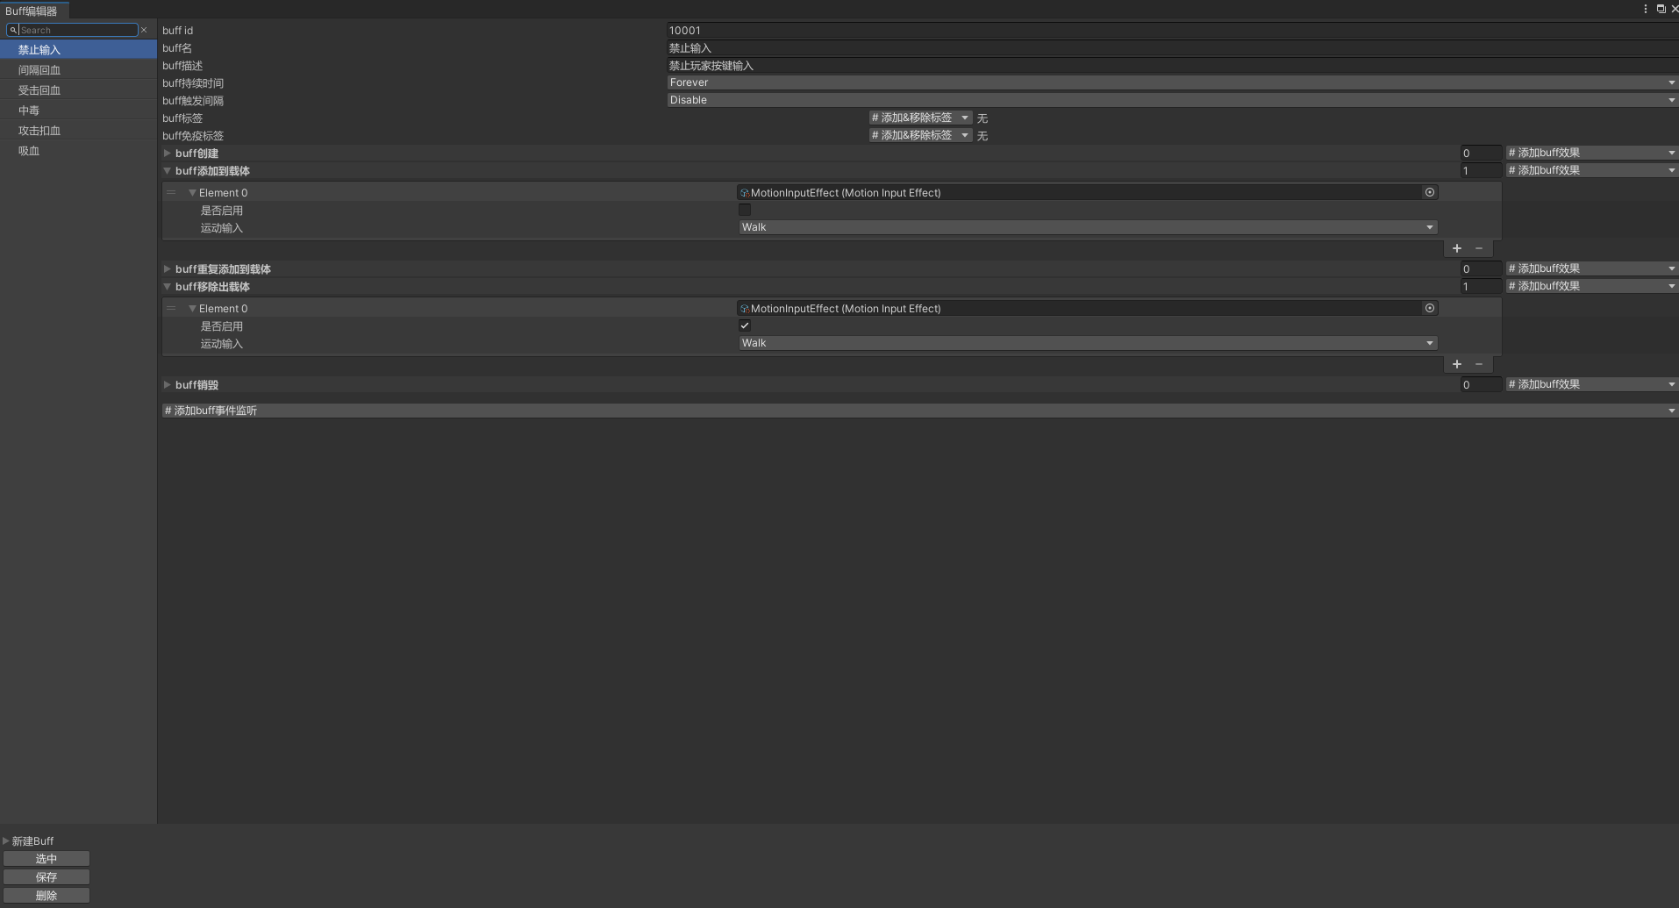The width and height of the screenshot is (1679, 908).
Task: Select the Buff编辑器 tab
Action: (33, 11)
